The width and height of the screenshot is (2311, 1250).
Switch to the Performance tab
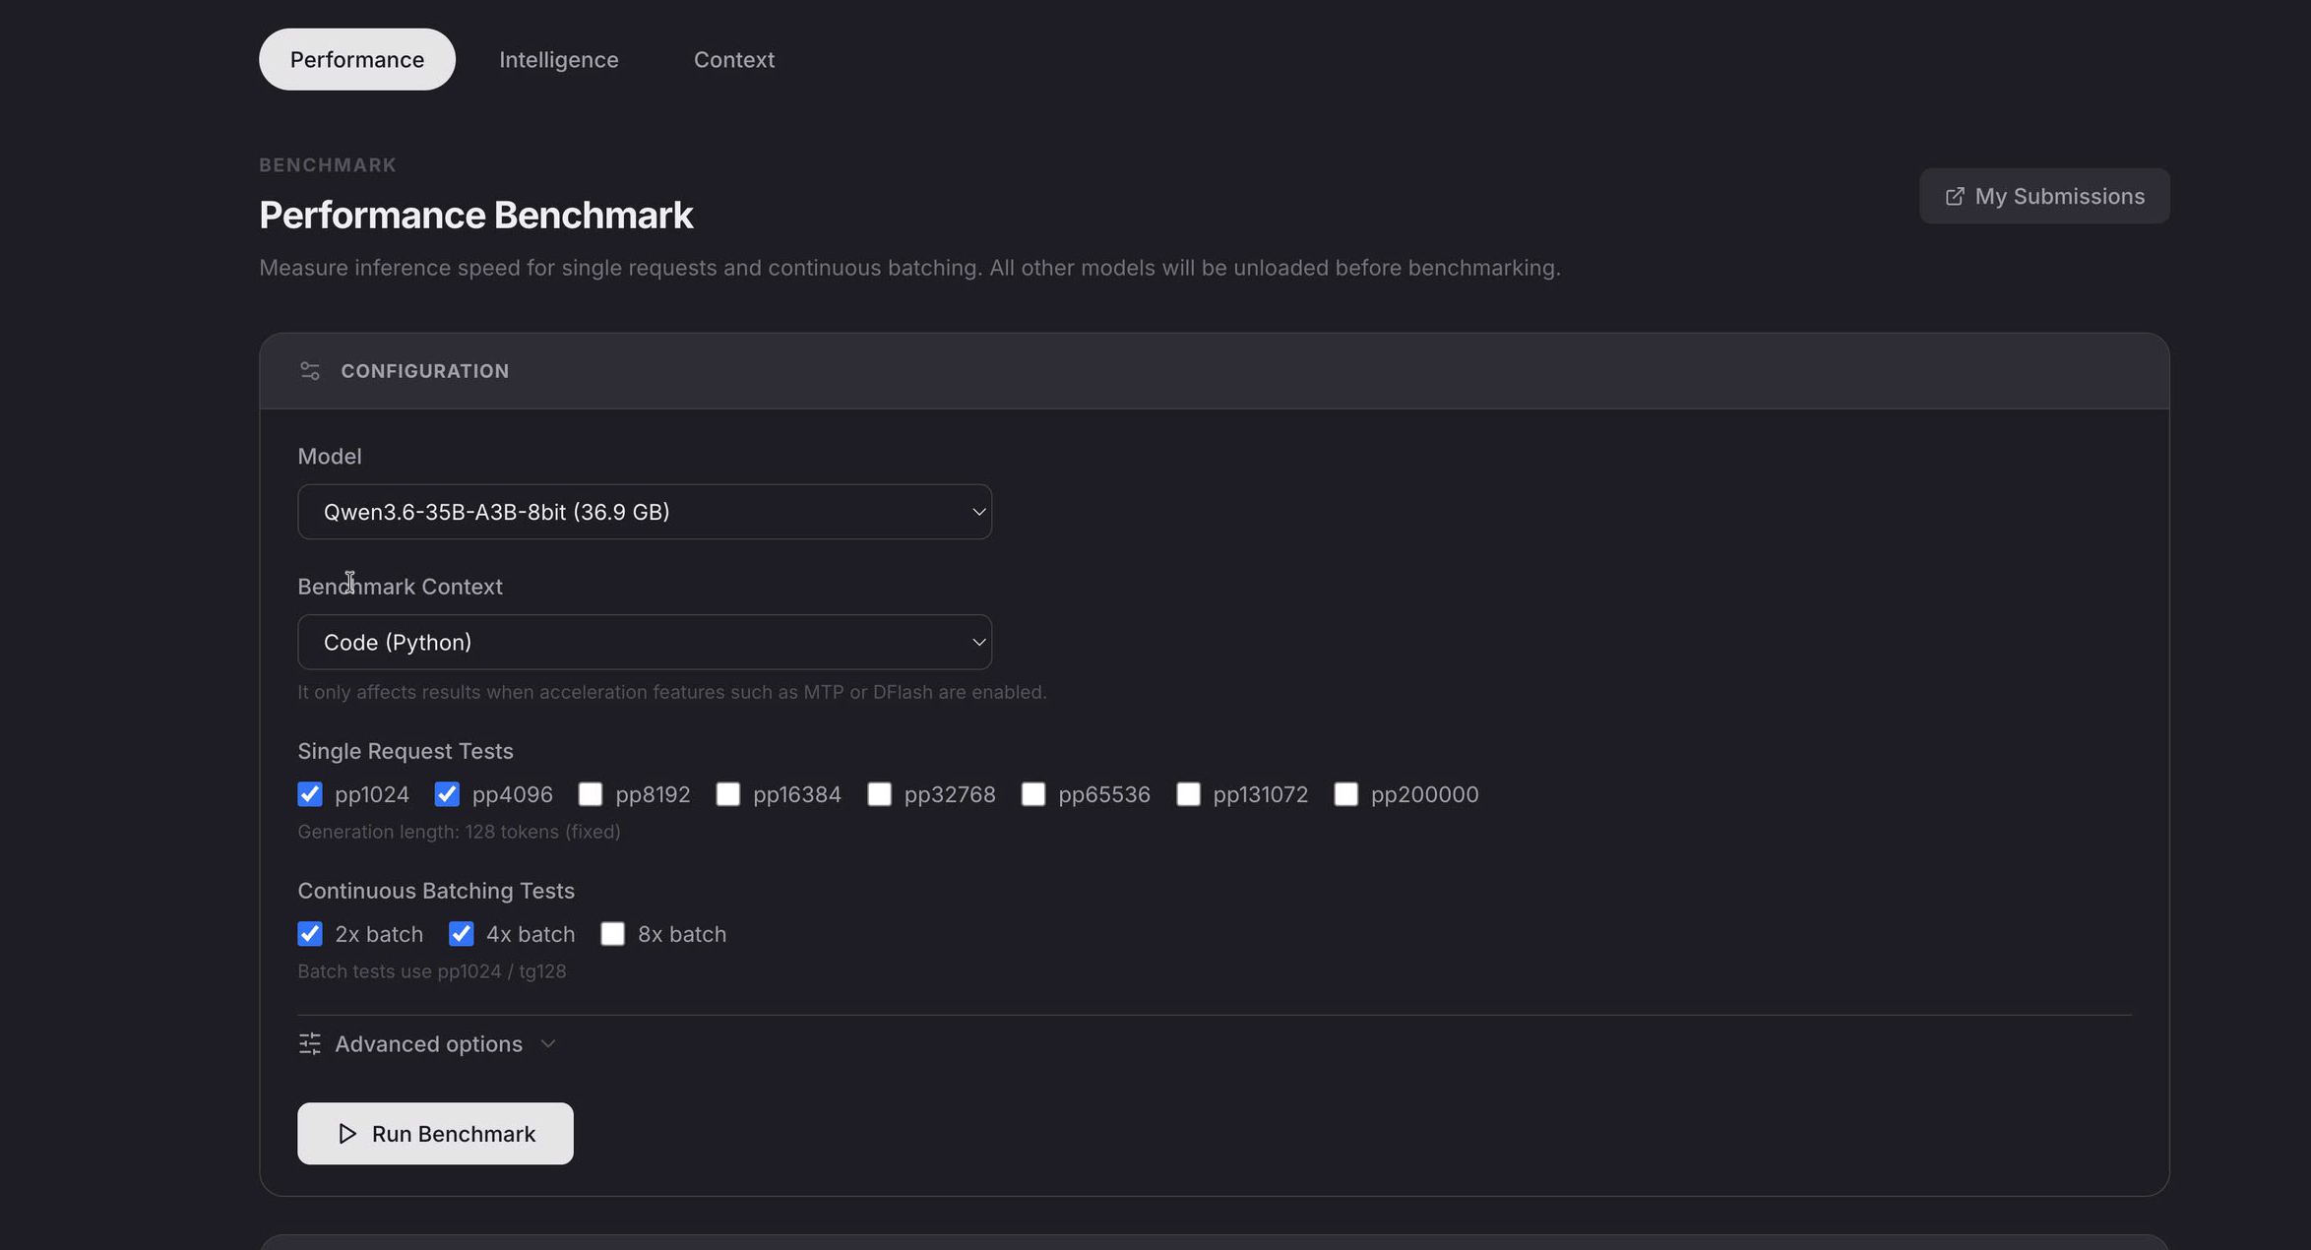tap(357, 59)
